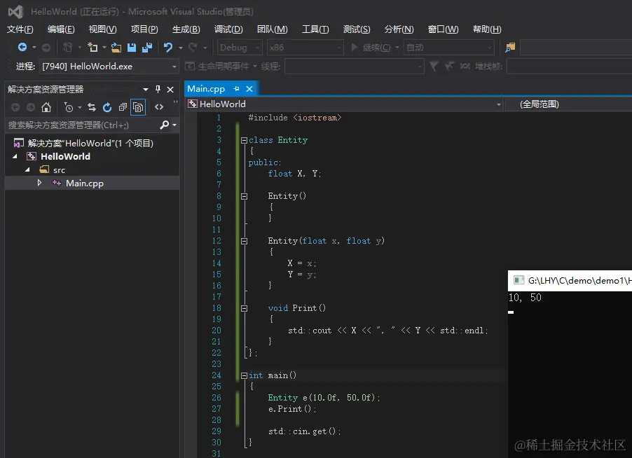Collapse the void Print() code block

point(244,308)
